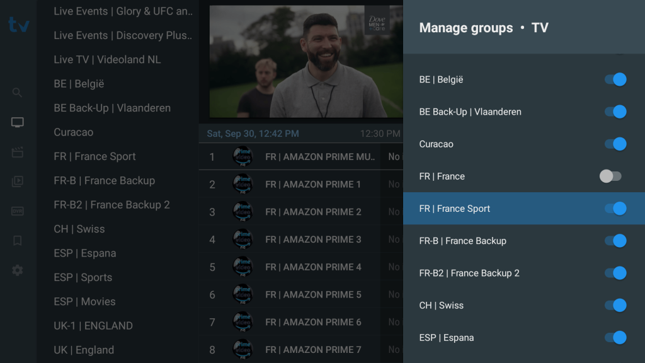Open the UK-1 | ENGLAND group

pyautogui.click(x=93, y=326)
